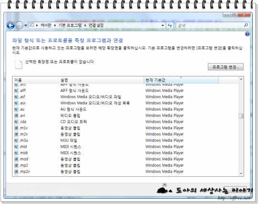This screenshot has height=204, width=258.
Task: Click the .avi file type icon
Action: coord(16,116)
